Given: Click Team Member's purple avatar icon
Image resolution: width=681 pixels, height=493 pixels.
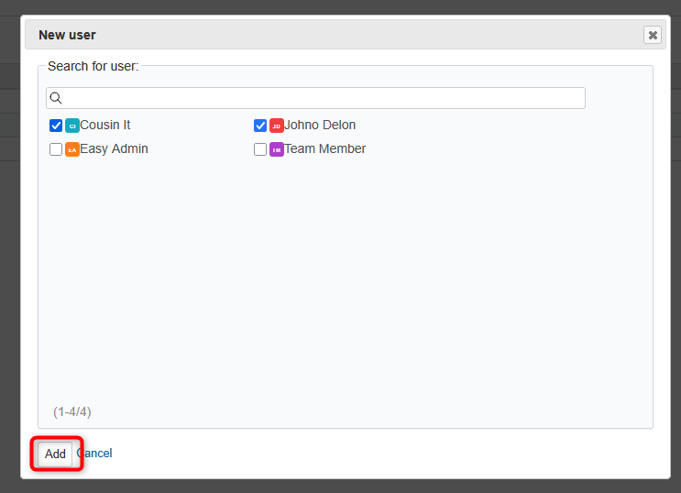Looking at the screenshot, I should coord(276,149).
